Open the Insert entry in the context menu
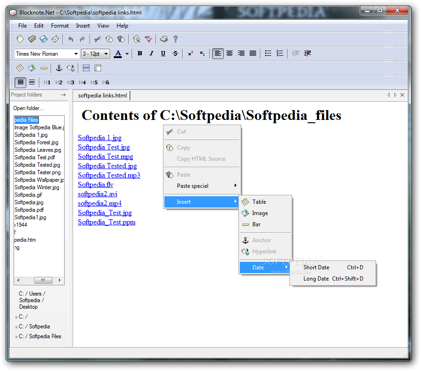This screenshot has width=421, height=371. 202,202
